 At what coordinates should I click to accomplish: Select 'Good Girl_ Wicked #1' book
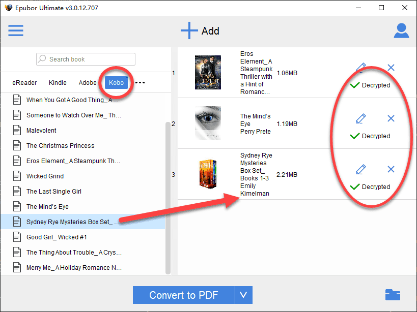tap(83, 237)
